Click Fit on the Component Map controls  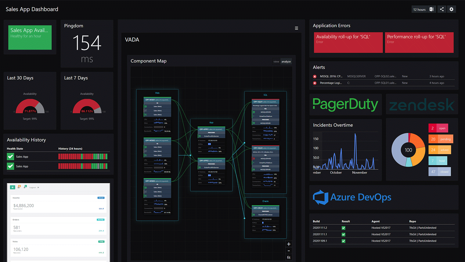[x=288, y=257]
